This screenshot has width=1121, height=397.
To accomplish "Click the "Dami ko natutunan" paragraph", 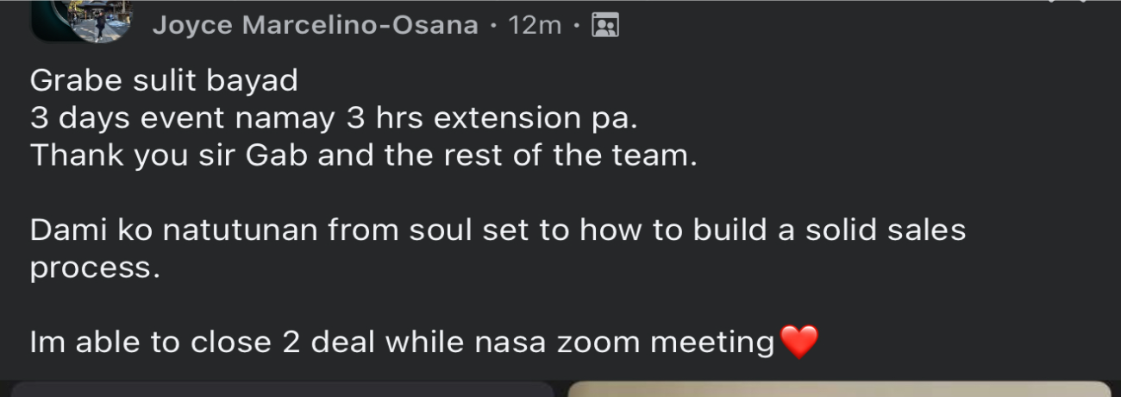I will [x=498, y=249].
